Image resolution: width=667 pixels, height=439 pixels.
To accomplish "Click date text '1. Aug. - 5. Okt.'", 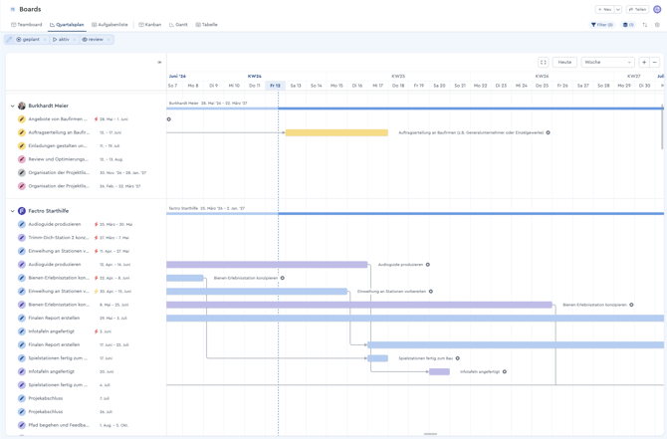I will (113, 425).
